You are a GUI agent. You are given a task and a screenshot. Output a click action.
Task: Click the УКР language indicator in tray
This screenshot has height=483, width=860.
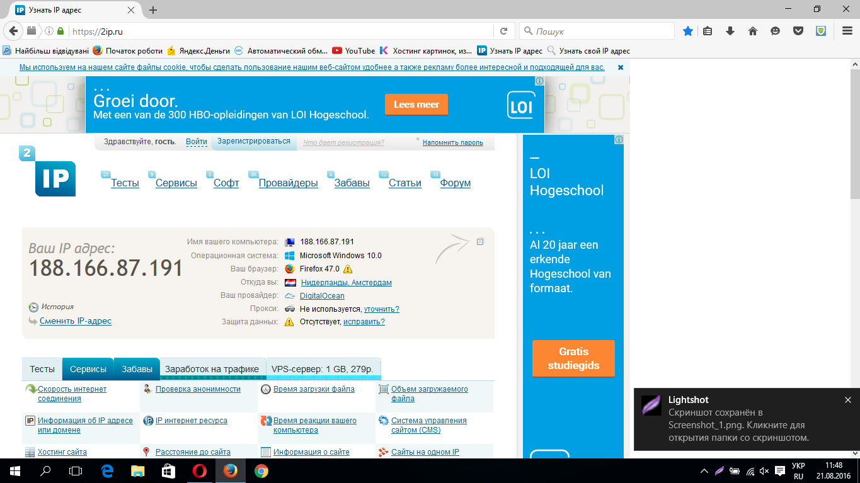point(799,466)
